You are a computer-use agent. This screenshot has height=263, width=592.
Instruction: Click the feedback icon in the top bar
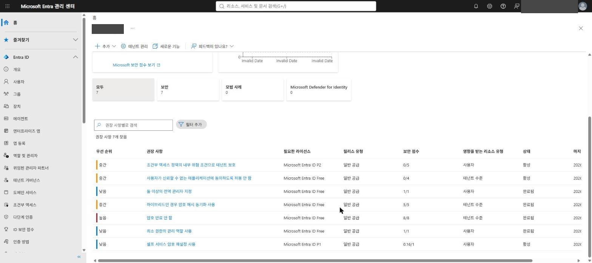(516, 6)
